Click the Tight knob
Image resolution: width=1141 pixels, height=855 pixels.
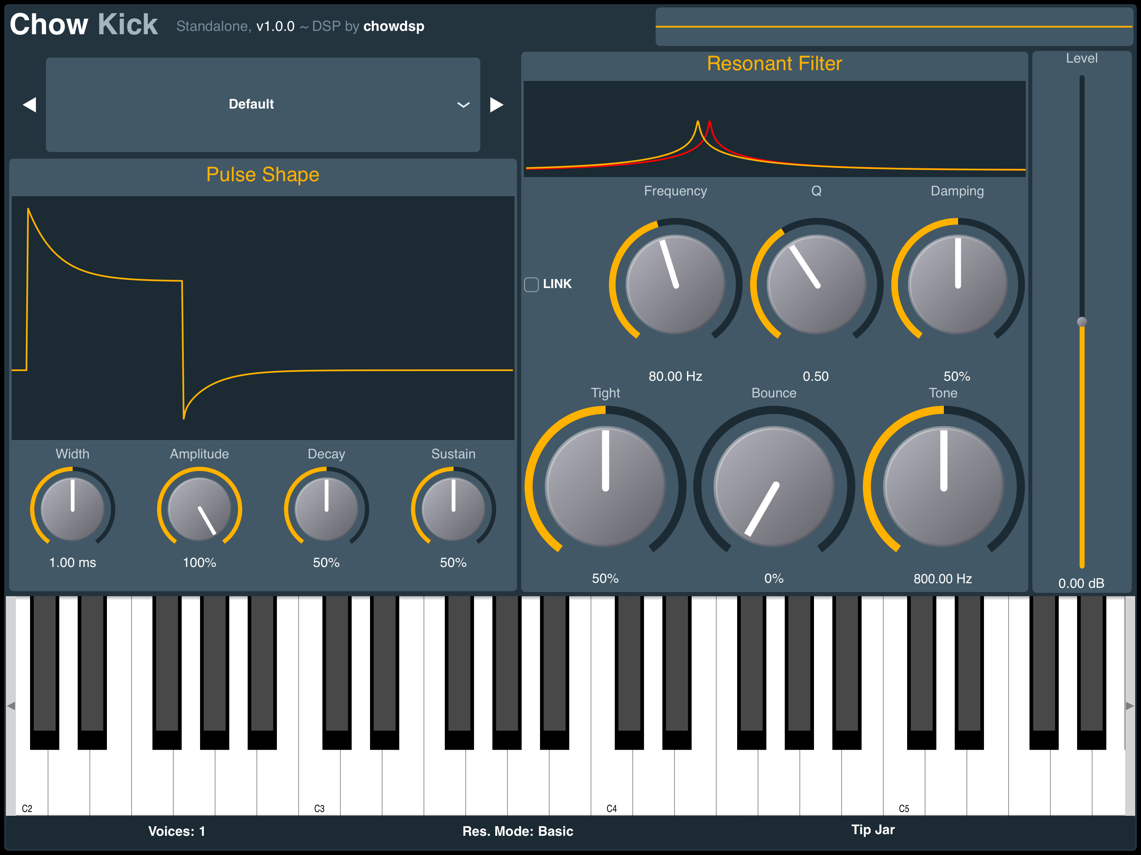coord(605,486)
